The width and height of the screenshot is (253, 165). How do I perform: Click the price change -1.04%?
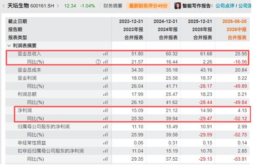[x=87, y=6]
